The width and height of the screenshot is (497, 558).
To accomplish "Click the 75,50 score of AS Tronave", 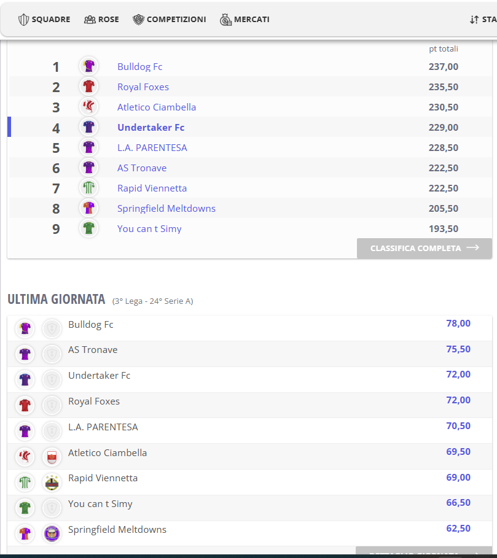I will [x=458, y=349].
